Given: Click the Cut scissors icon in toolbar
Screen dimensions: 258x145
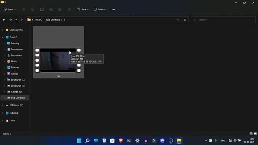Looking at the screenshot, I should pos(24,10).
